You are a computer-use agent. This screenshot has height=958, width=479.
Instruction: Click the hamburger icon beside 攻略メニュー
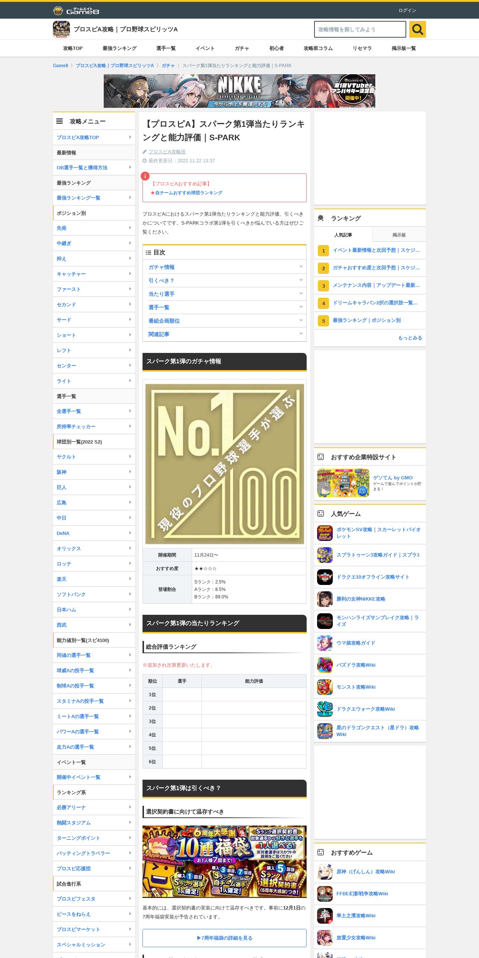(x=59, y=121)
